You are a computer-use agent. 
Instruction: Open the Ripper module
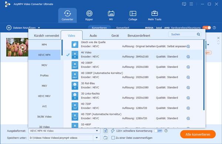pyautogui.click(x=89, y=16)
